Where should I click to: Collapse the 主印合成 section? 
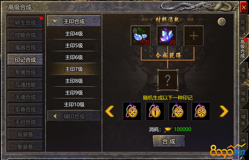coord(74,21)
